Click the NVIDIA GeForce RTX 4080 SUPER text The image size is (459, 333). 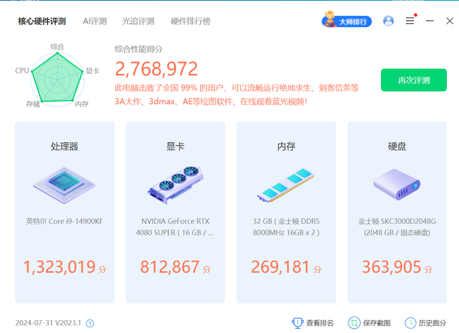pyautogui.click(x=175, y=227)
